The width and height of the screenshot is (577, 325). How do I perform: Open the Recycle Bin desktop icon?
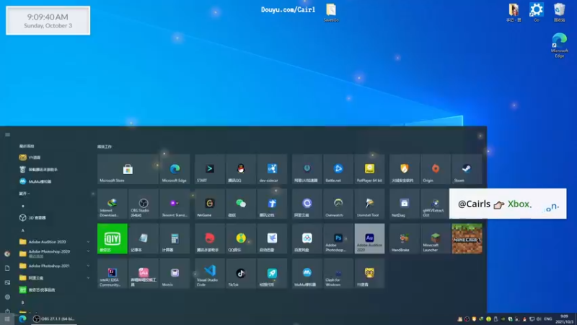pos(560,12)
